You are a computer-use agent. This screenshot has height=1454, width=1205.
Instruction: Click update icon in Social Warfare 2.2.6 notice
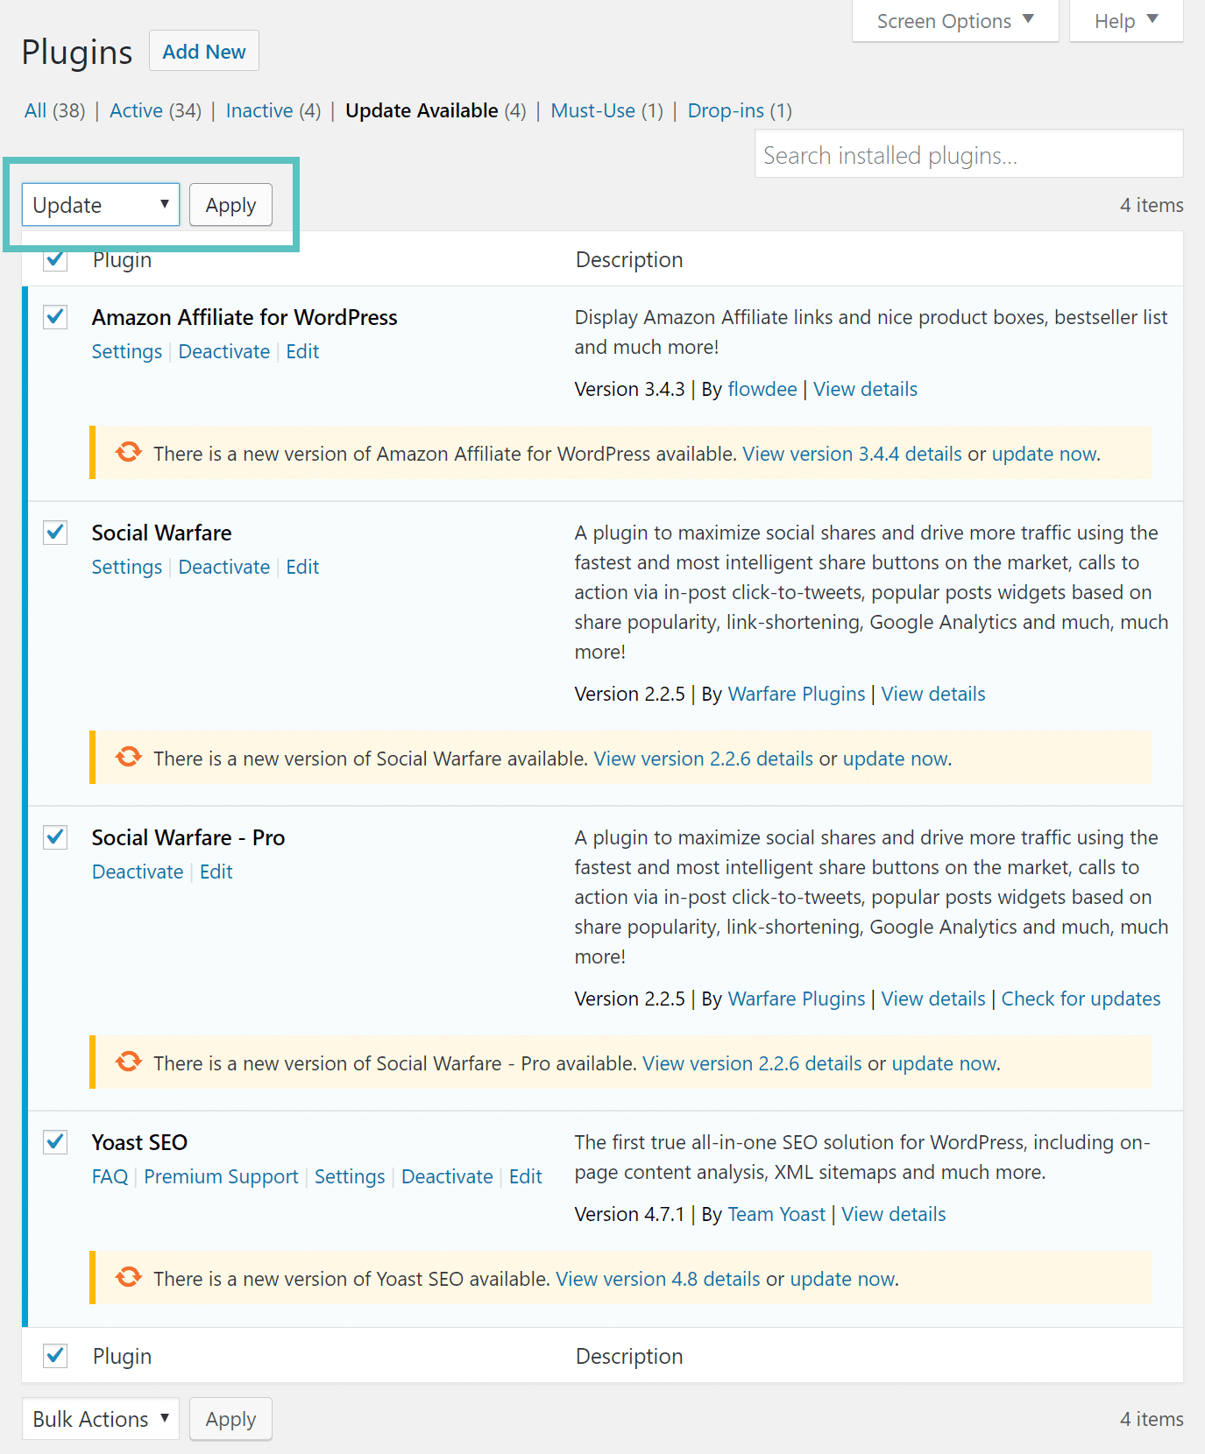129,757
